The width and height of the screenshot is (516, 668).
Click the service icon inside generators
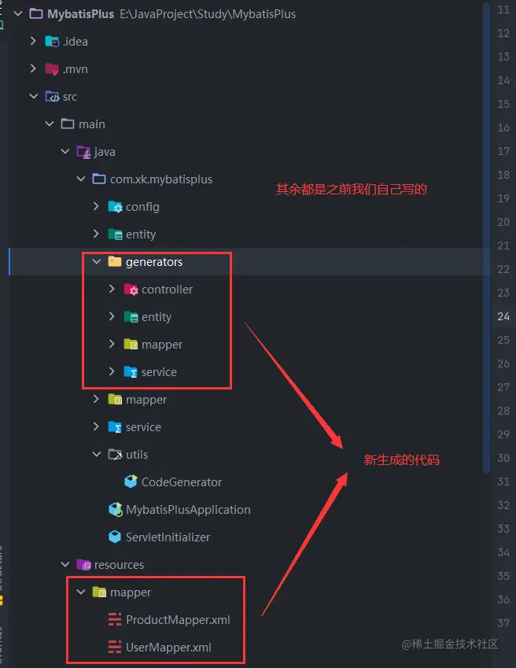click(x=131, y=372)
